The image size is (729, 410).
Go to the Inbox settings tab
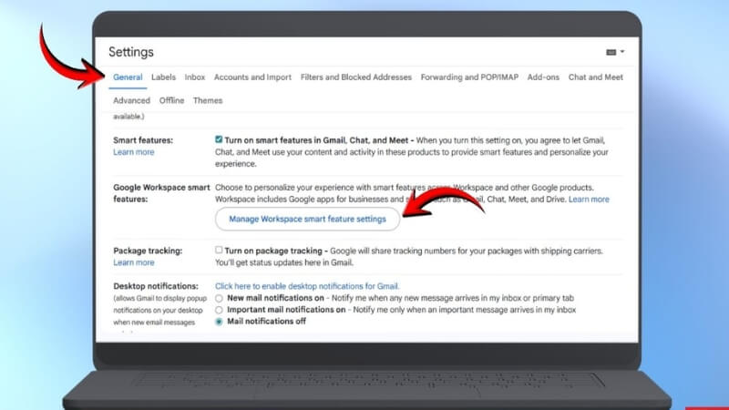click(x=195, y=77)
